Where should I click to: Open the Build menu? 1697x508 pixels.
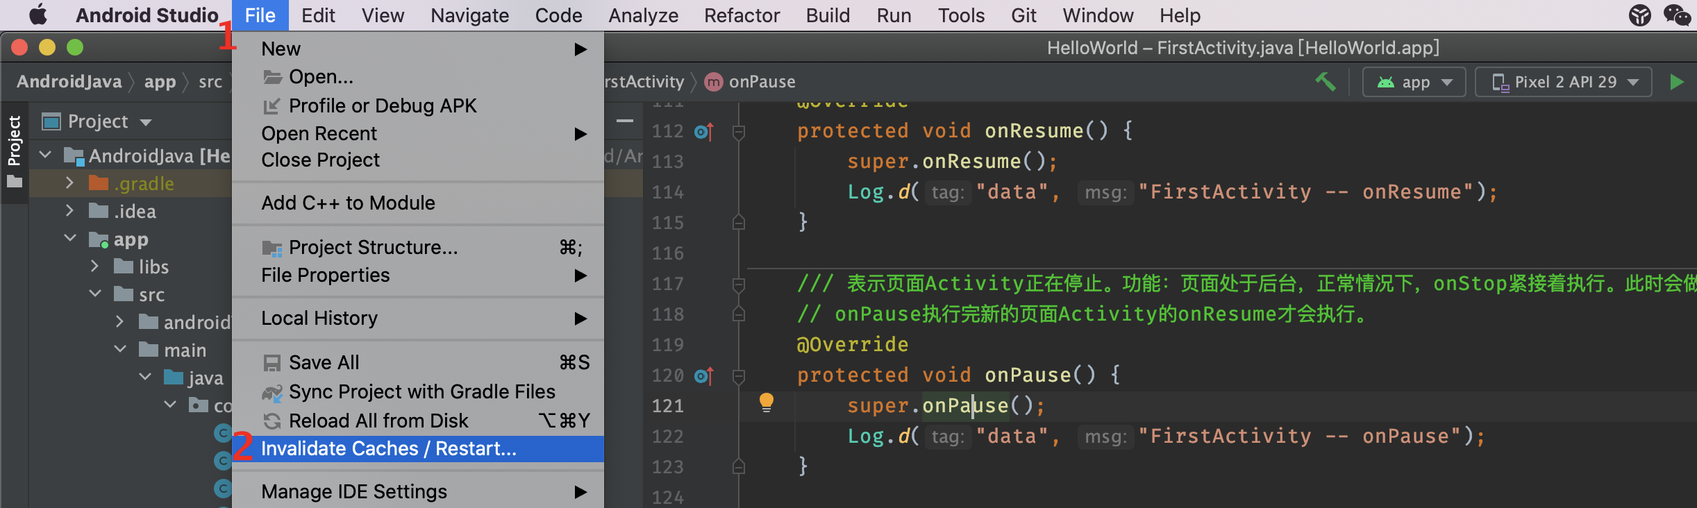point(828,15)
